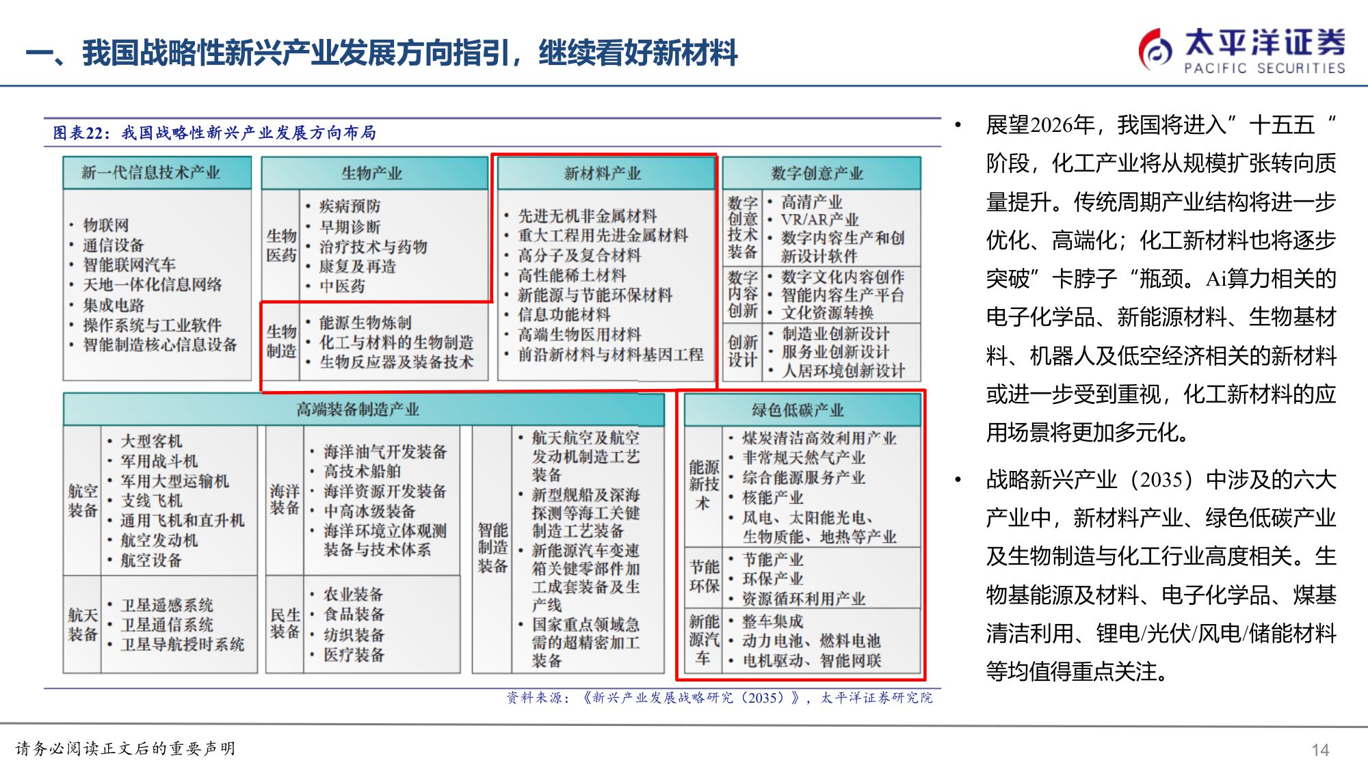Click the 资料来源 source citation text
1368x769 pixels.
720,699
